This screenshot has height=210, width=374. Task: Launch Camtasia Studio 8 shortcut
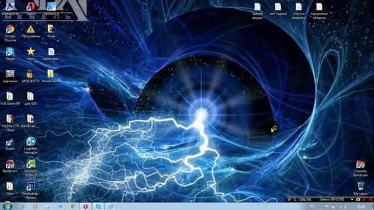pyautogui.click(x=30, y=168)
